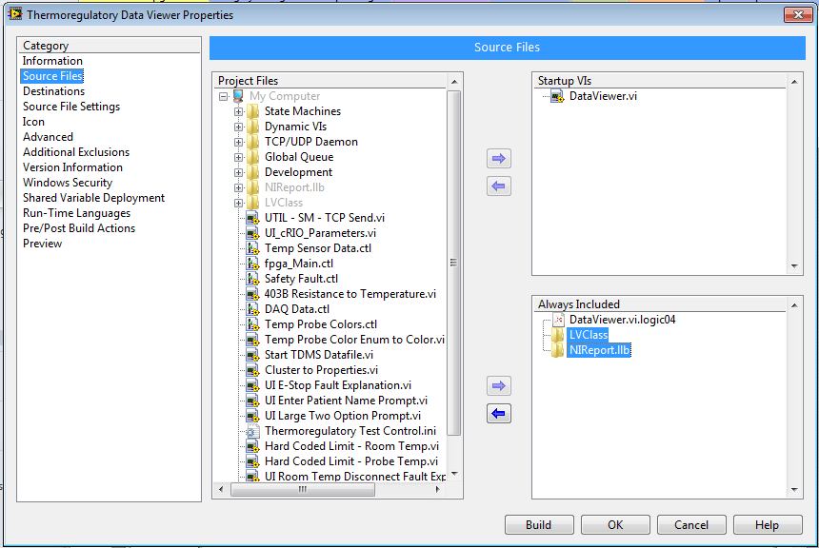
Task: Switch to the Version Information category
Action: point(72,167)
